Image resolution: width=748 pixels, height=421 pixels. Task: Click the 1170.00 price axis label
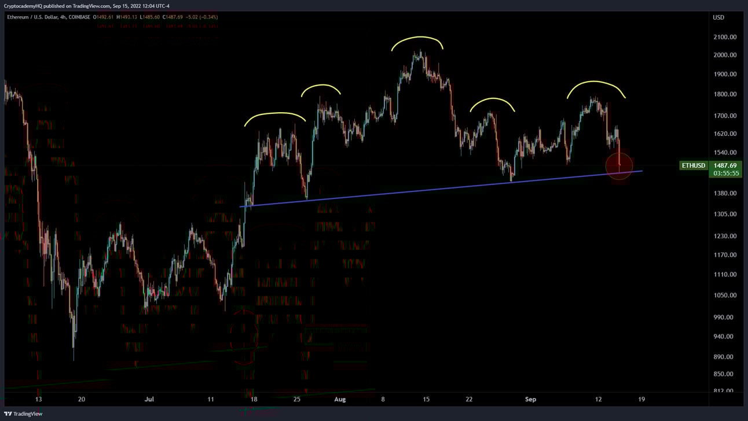pos(725,254)
